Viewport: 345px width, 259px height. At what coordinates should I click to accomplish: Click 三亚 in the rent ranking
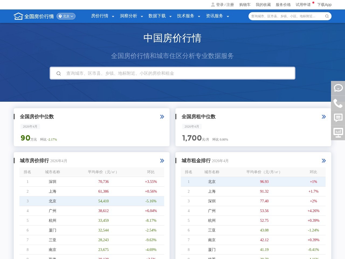[212, 230]
